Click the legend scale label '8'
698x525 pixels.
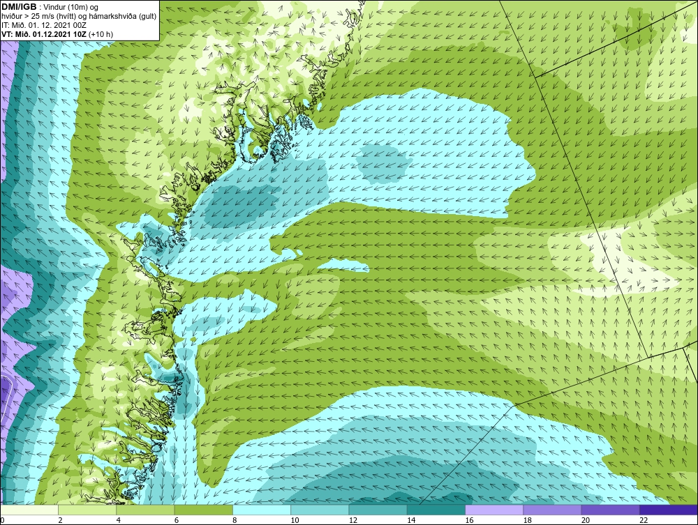click(235, 521)
